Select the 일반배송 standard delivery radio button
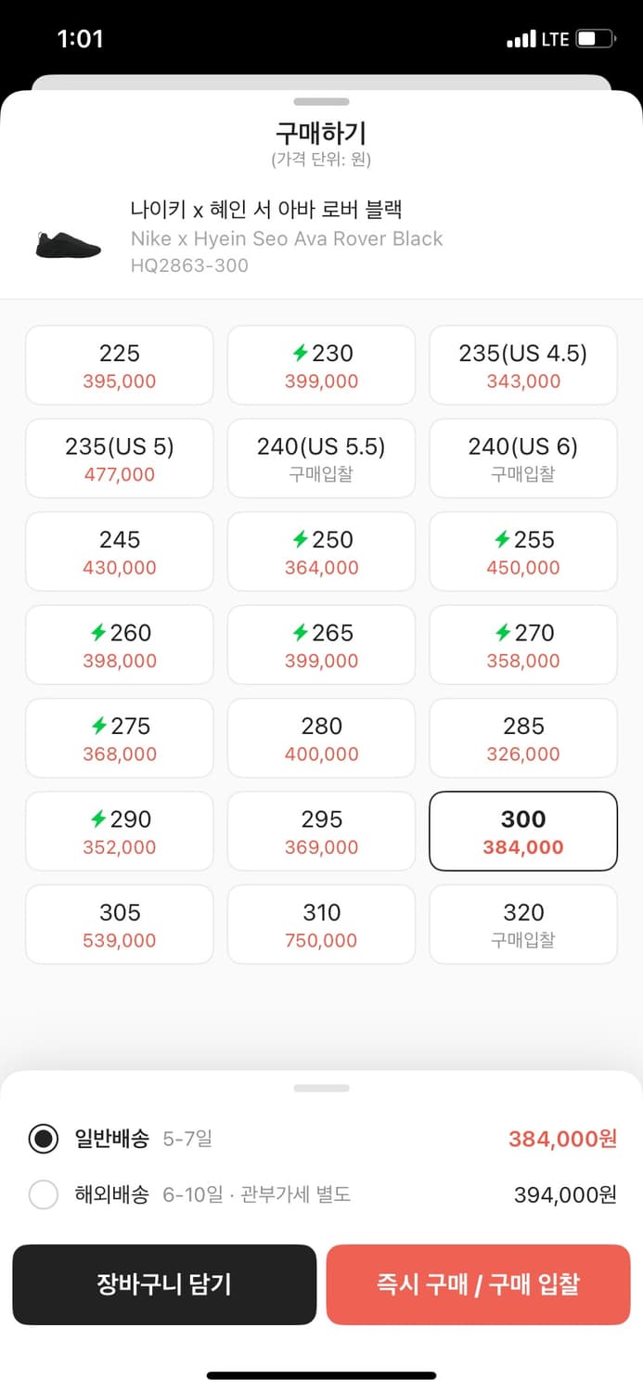Viewport: 643px width, 1392px height. [x=44, y=1139]
